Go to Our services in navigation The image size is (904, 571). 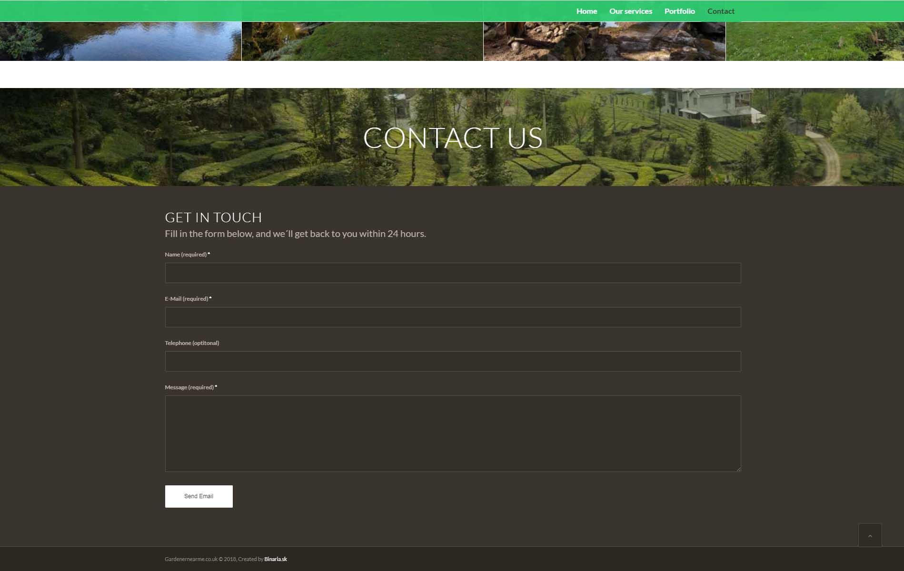pos(630,11)
